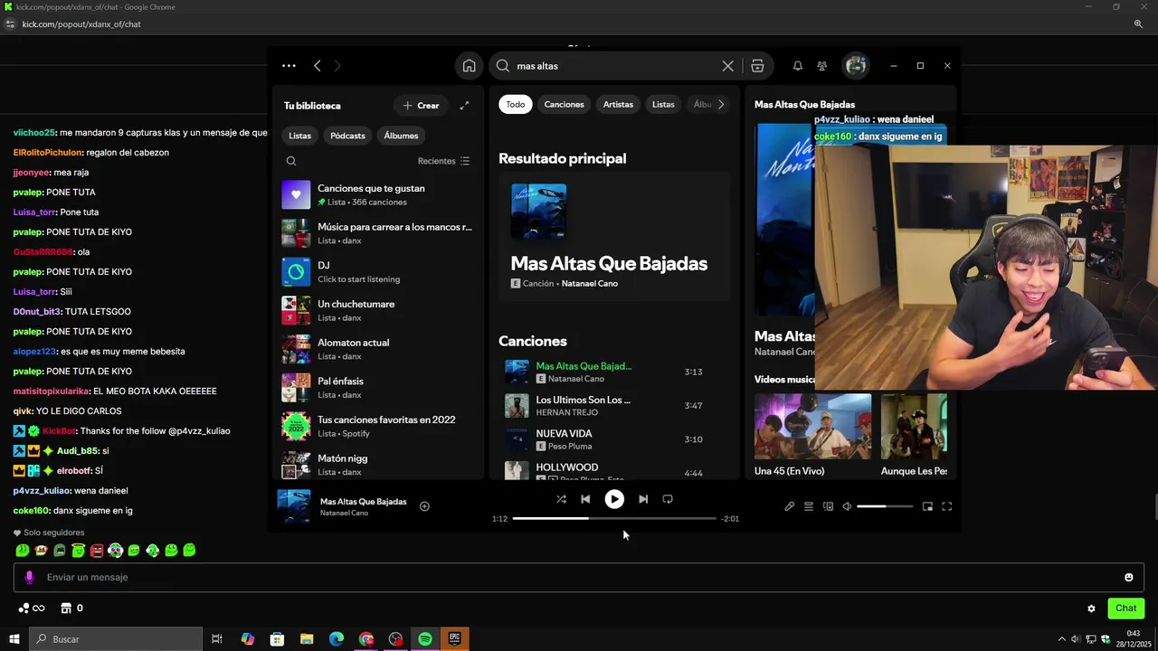This screenshot has height=651, width=1158.
Task: Select the Todo filter chip
Action: click(x=515, y=105)
